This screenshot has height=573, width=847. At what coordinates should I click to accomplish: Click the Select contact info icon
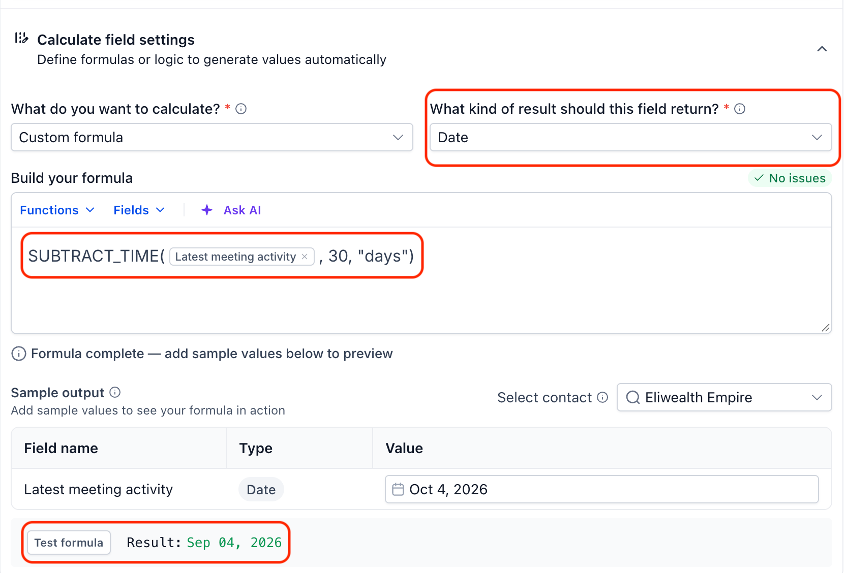602,397
